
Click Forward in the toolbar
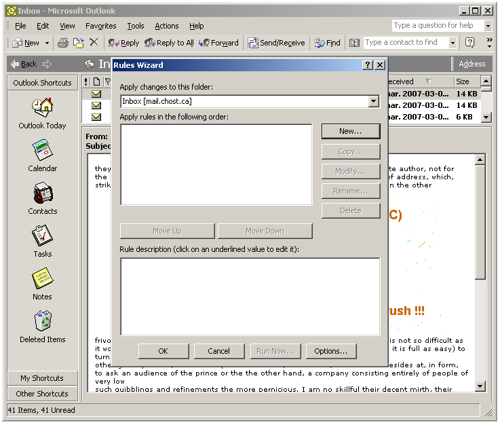218,43
